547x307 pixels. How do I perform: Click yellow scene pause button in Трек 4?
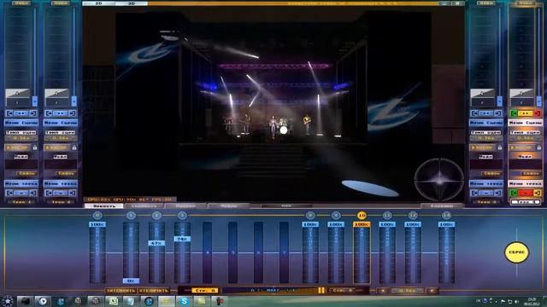click(x=525, y=113)
